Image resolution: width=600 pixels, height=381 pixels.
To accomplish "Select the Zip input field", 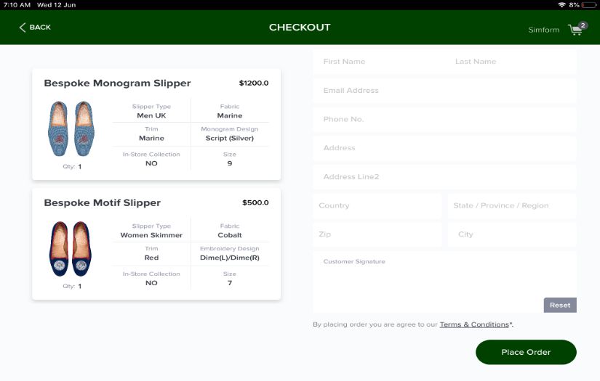I will (x=376, y=234).
